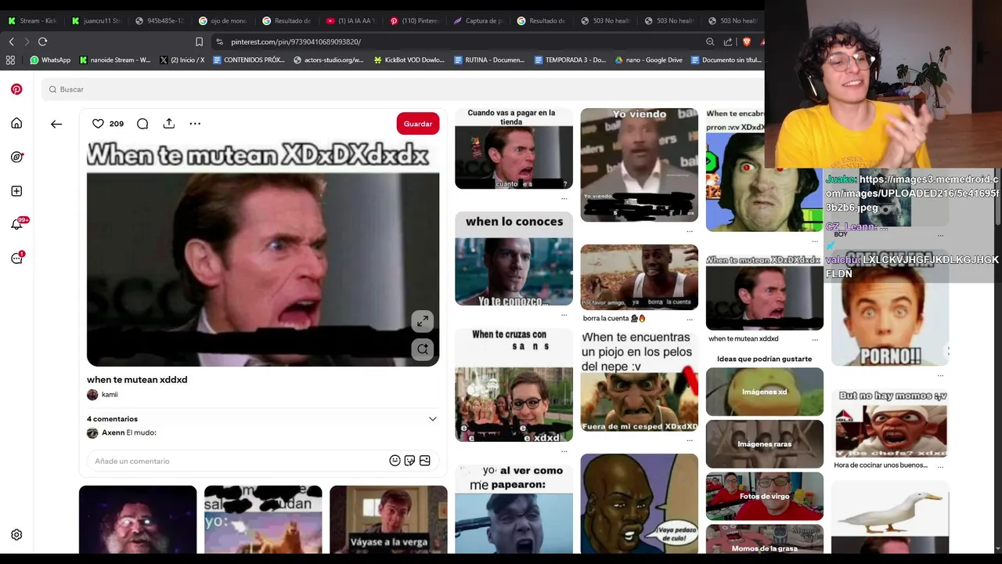
Task: Open options for 'Hora de cocinar unos buenos' pin
Action: point(940,465)
